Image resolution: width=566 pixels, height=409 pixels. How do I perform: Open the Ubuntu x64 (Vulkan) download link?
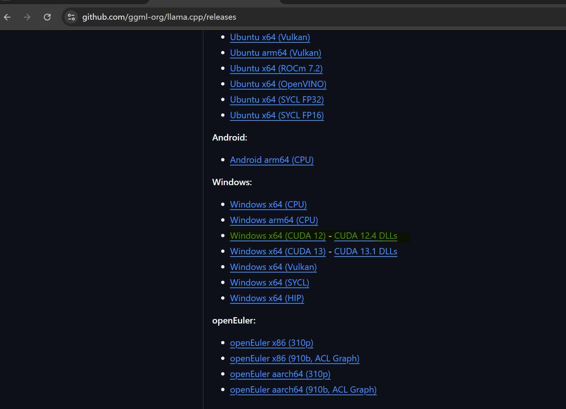(270, 37)
